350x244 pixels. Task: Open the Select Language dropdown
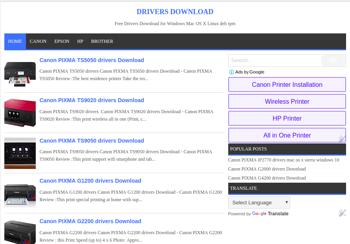tap(259, 202)
